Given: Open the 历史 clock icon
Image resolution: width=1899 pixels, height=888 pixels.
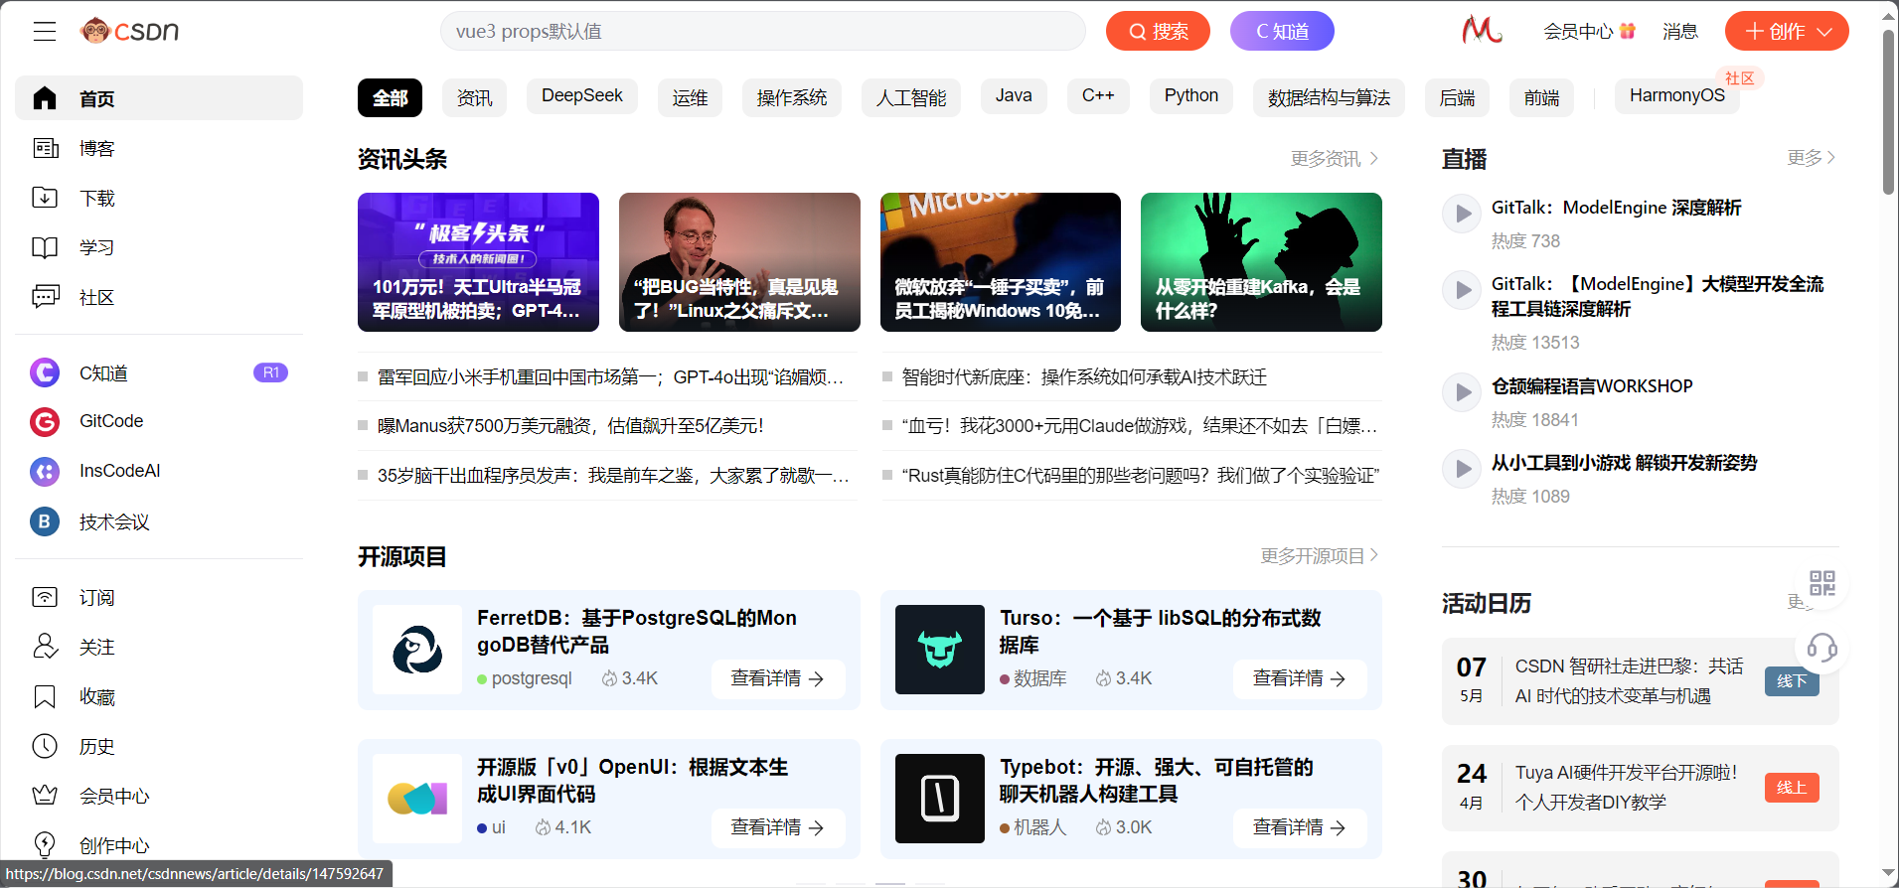Looking at the screenshot, I should coord(45,746).
